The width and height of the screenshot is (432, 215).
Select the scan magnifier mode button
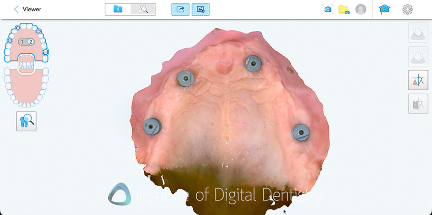pyautogui.click(x=143, y=9)
